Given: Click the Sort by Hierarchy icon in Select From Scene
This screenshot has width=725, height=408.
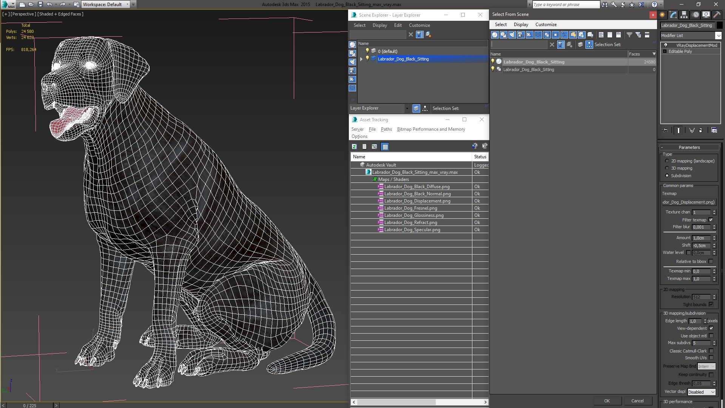Looking at the screenshot, I should point(589,45).
